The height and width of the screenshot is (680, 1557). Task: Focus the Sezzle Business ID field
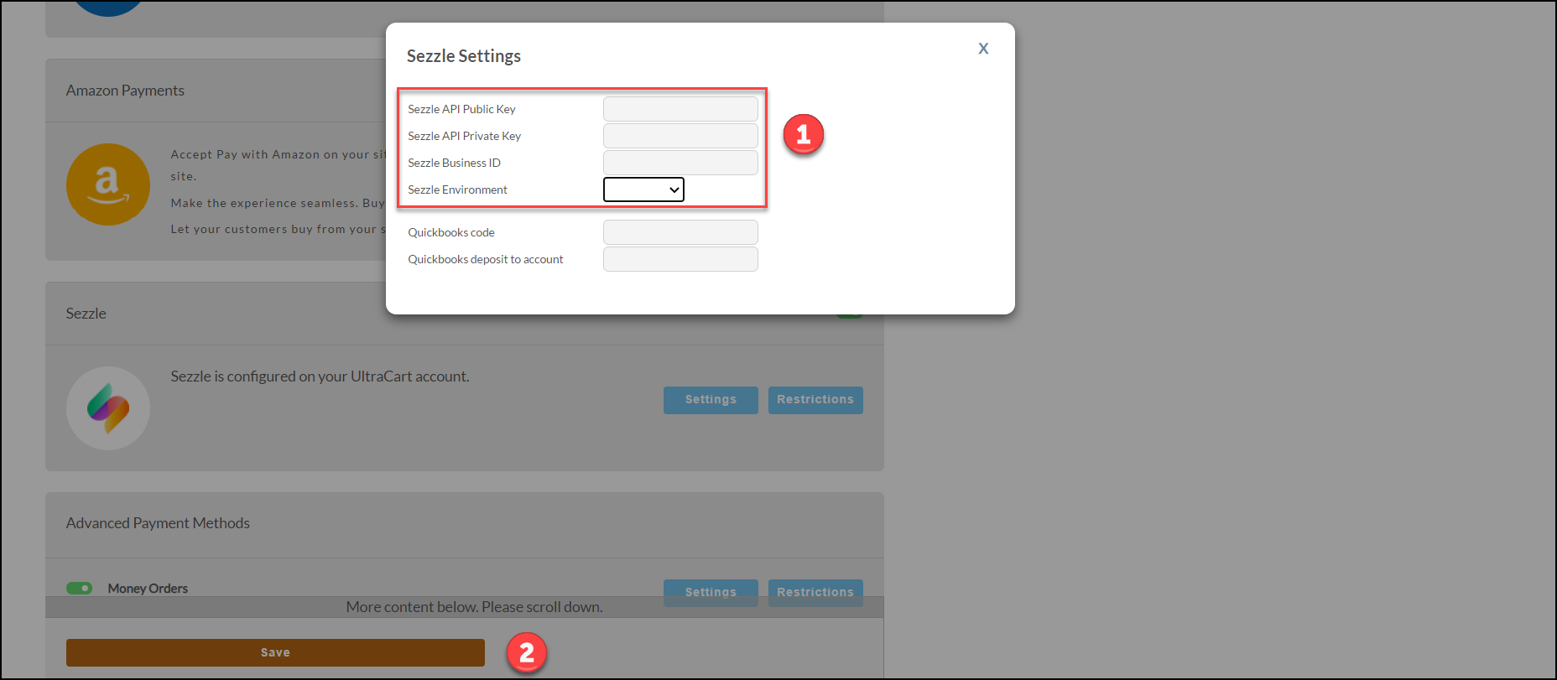pyautogui.click(x=680, y=163)
